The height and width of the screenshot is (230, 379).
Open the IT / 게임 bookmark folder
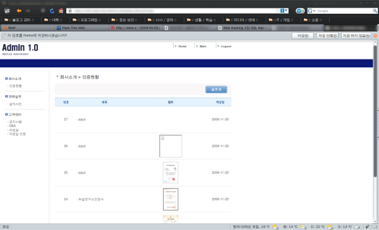point(282,20)
